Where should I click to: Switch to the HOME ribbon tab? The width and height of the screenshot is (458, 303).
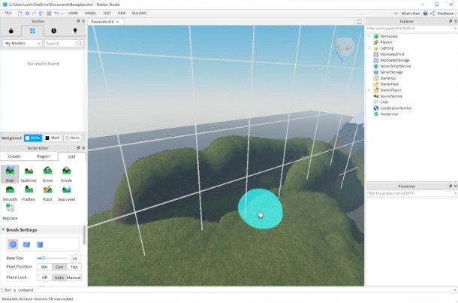73,14
